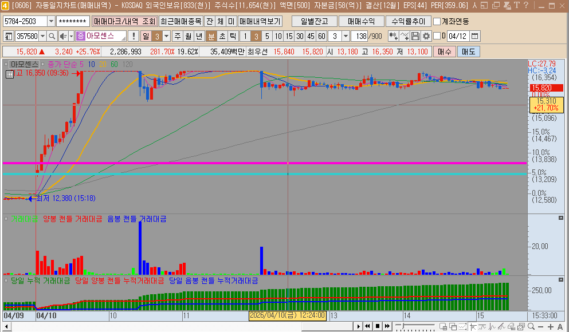
Task: Click the minus zoom-out icon at bottom
Action: click(x=541, y=327)
